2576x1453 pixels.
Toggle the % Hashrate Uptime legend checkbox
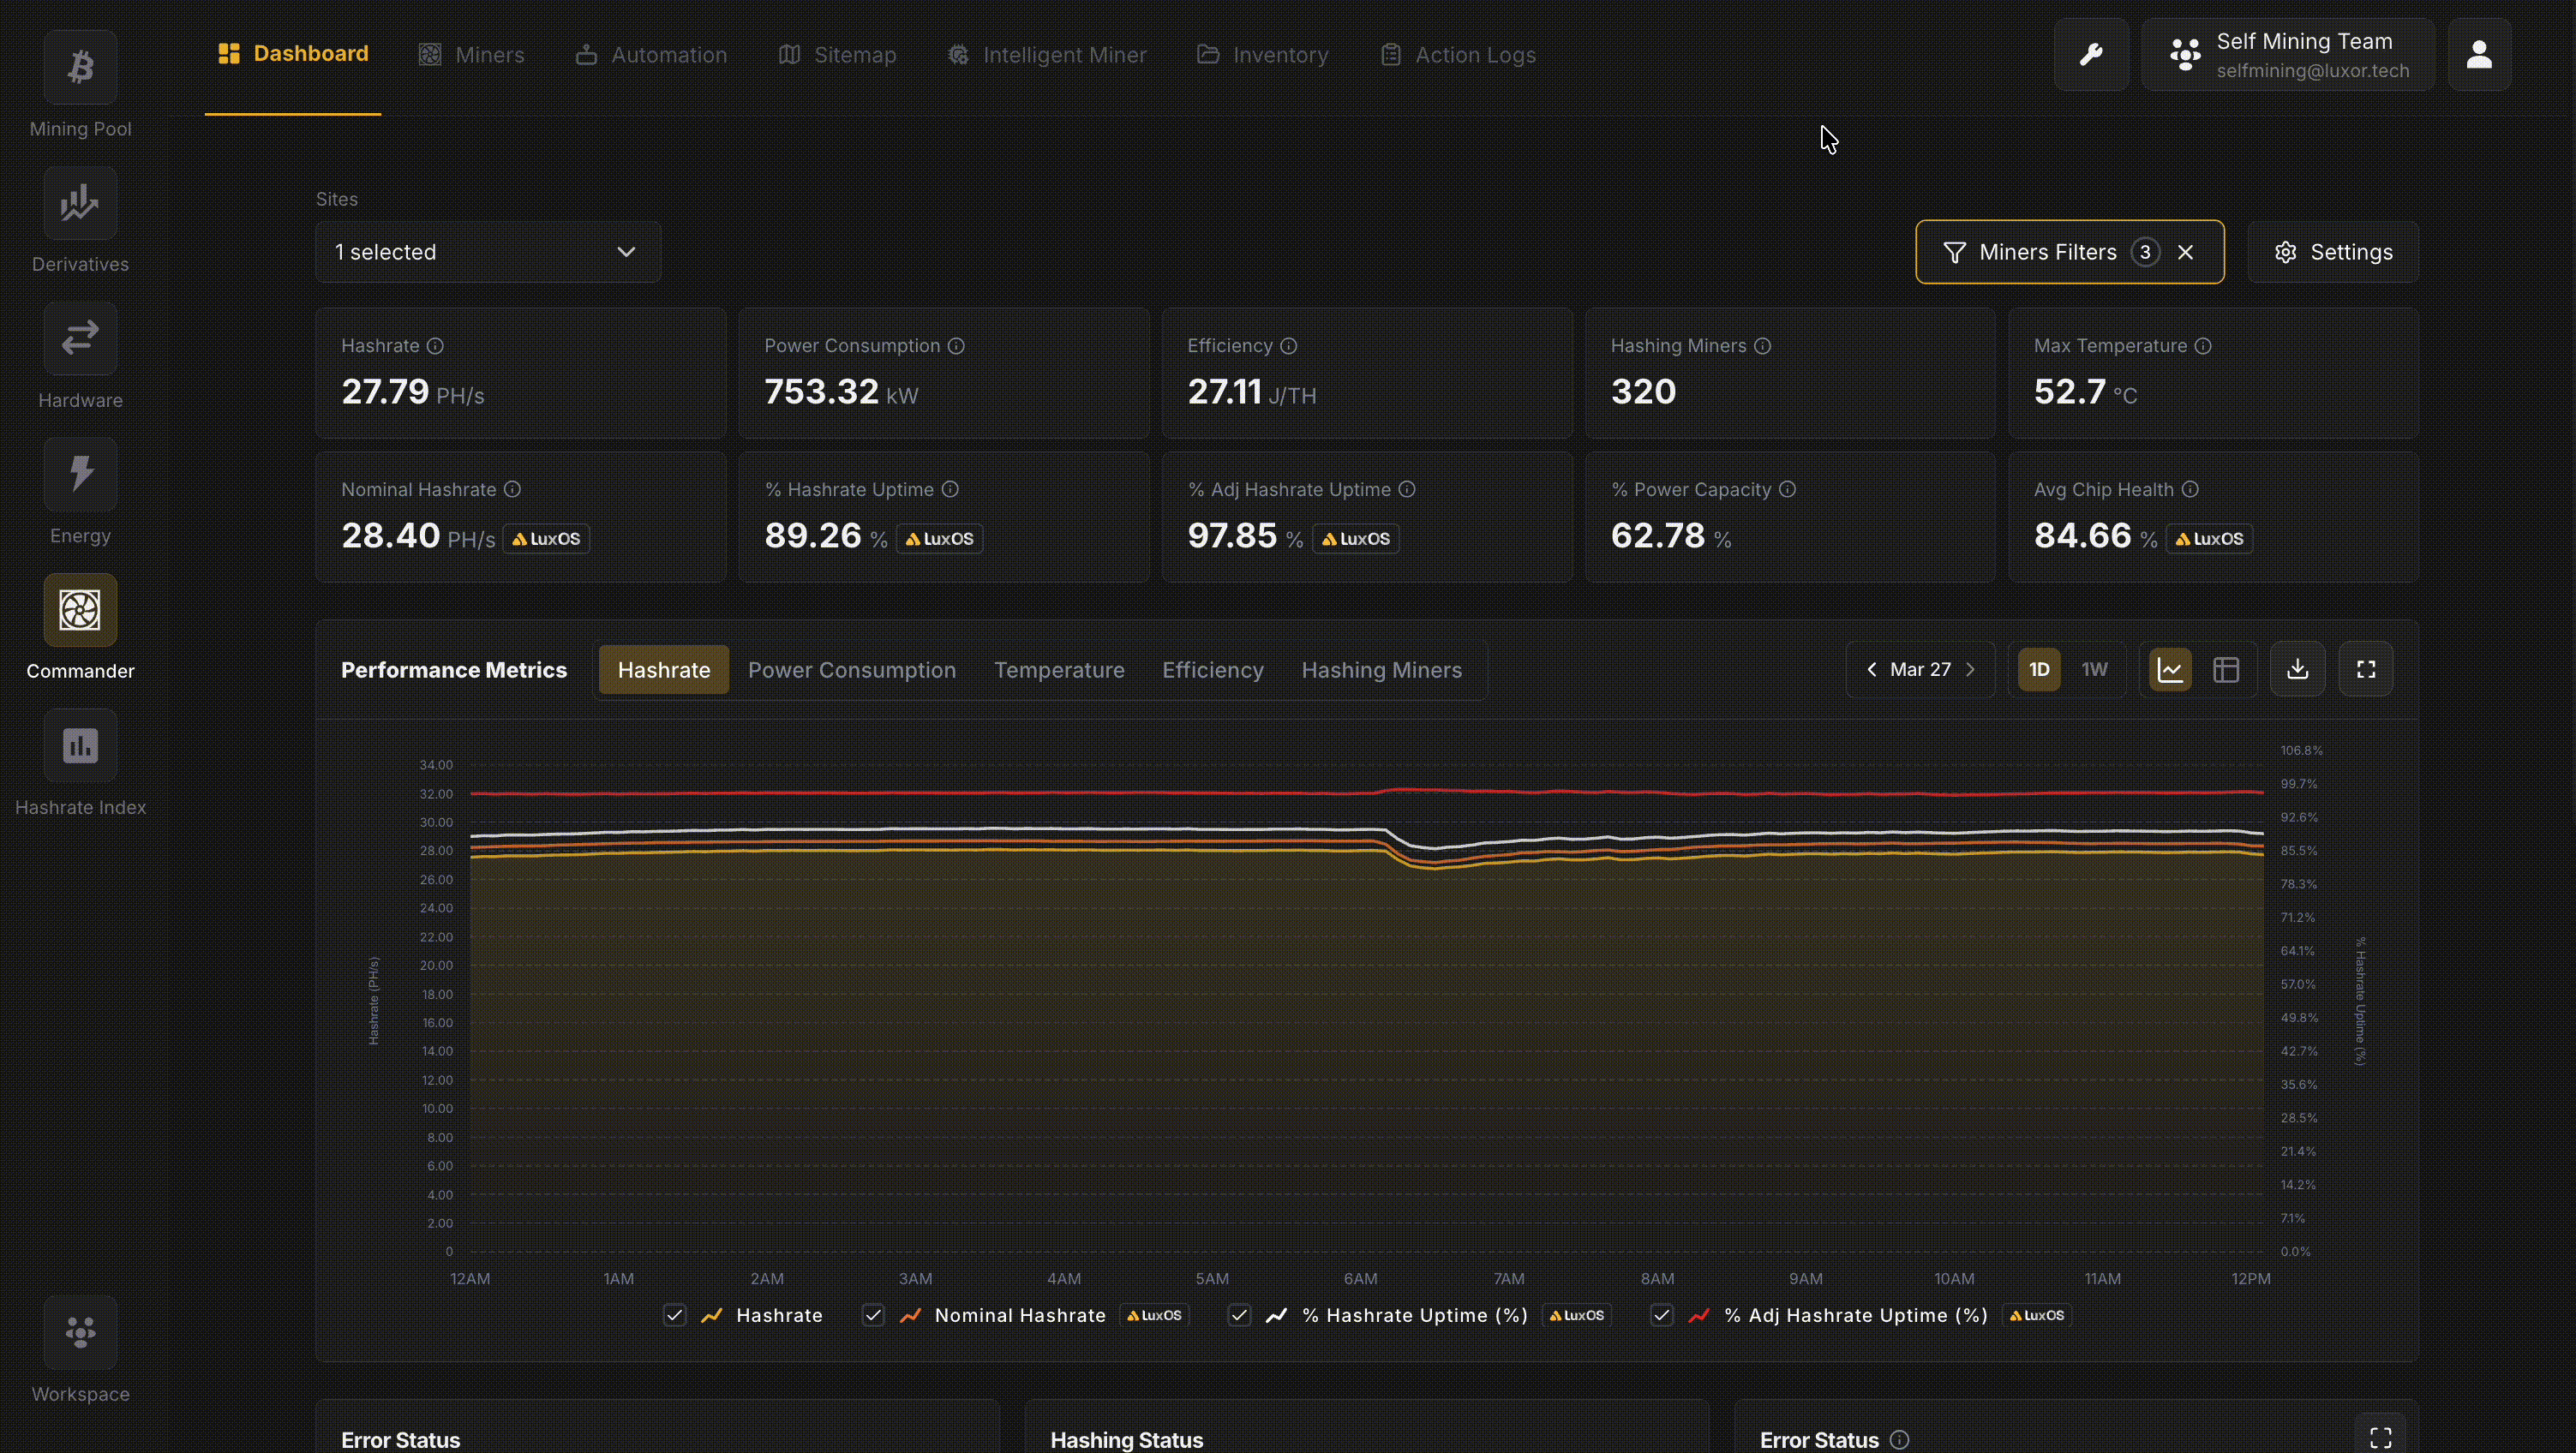pos(1239,1315)
